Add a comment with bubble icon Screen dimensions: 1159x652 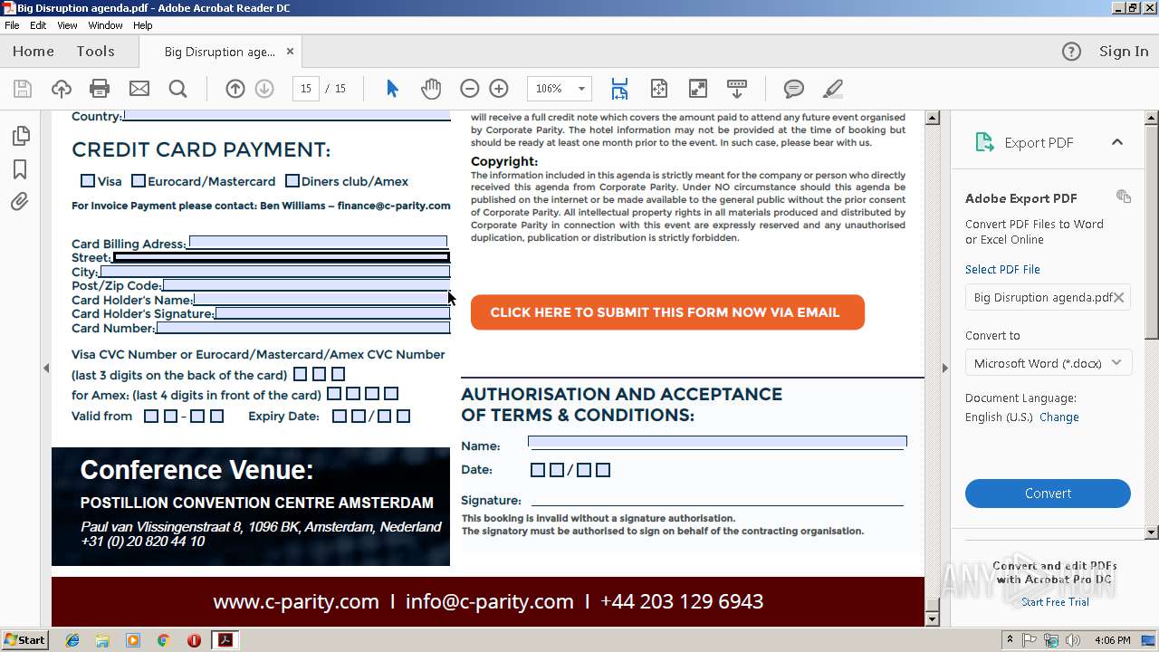point(793,89)
